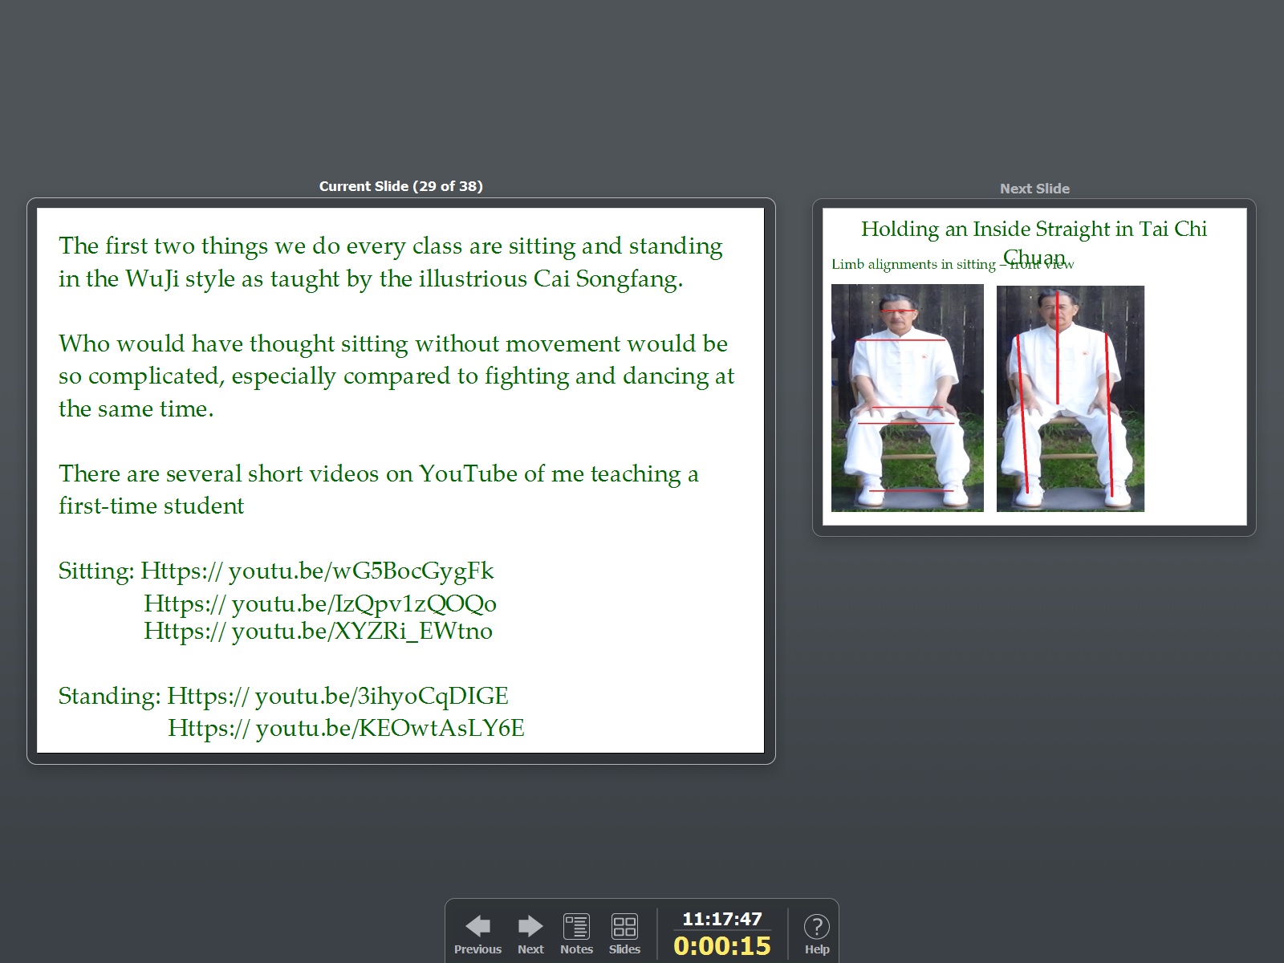Click the 'Next Slide' heading label
This screenshot has height=963, width=1284.
pyautogui.click(x=1034, y=189)
